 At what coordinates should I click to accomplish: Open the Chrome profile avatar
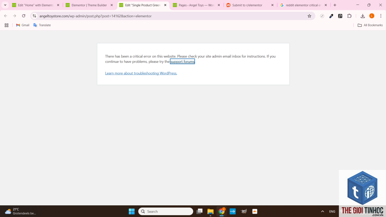372,16
